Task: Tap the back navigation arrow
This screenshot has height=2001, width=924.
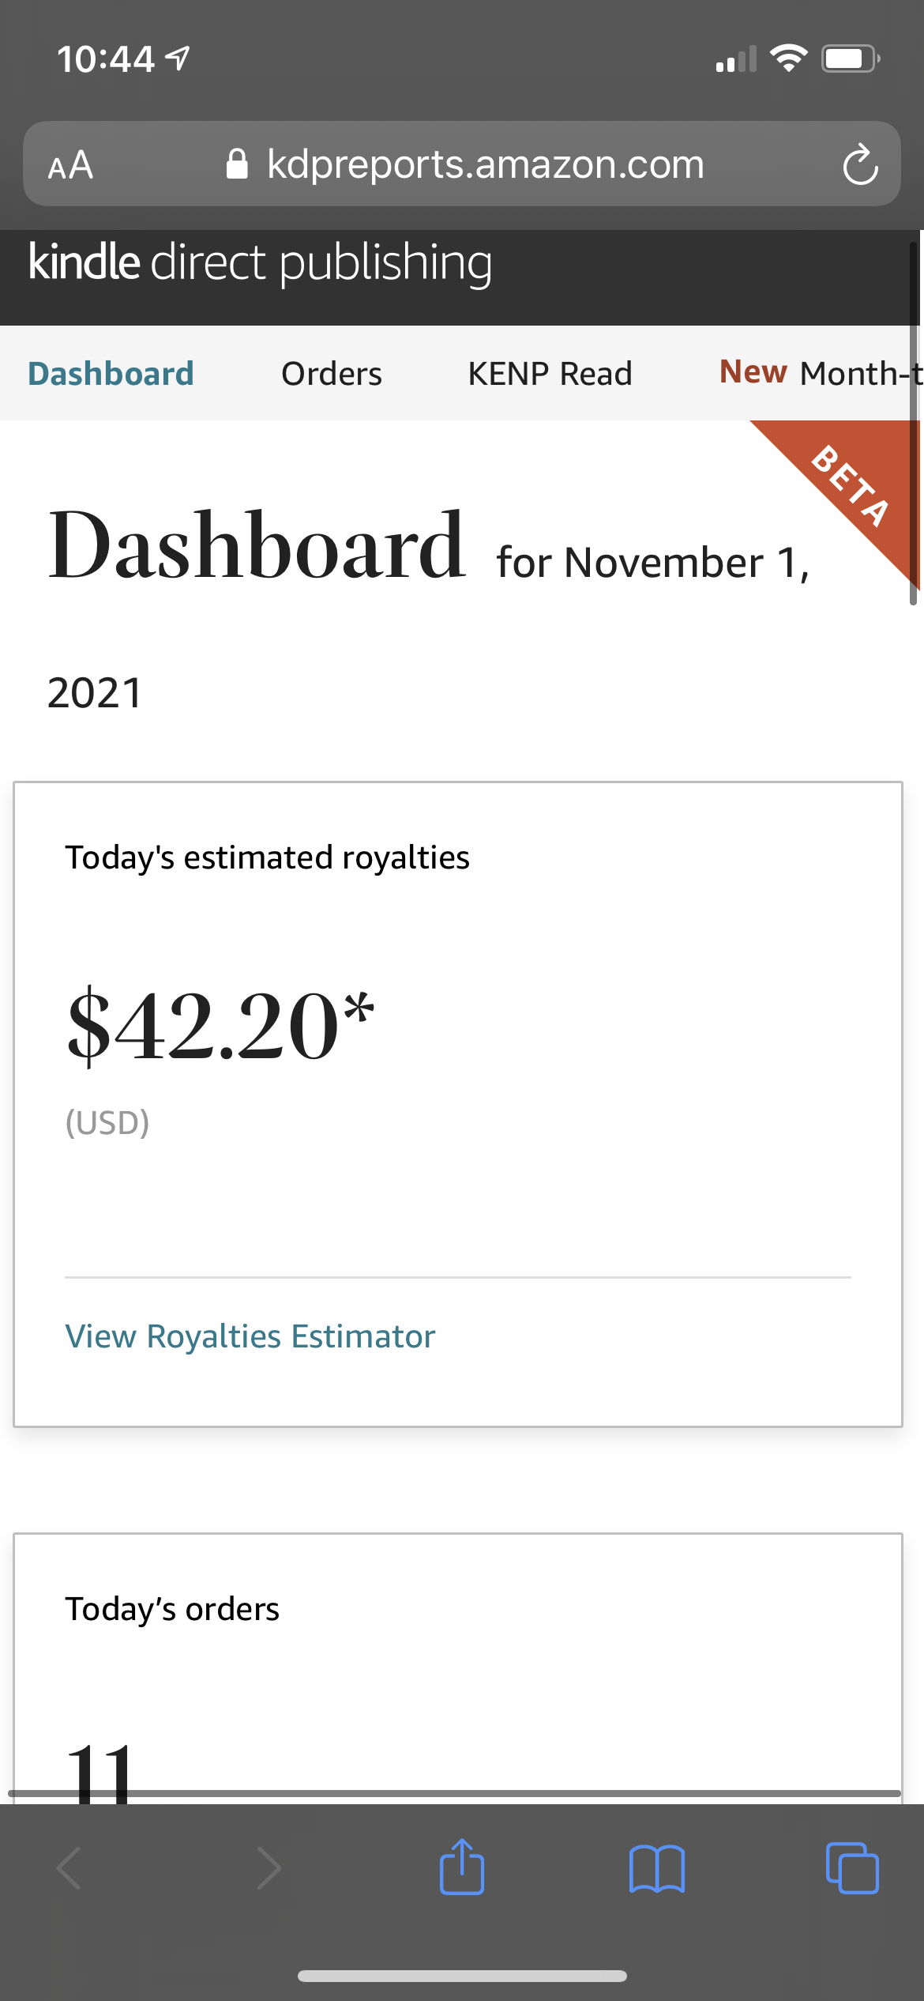Action: pos(69,1868)
